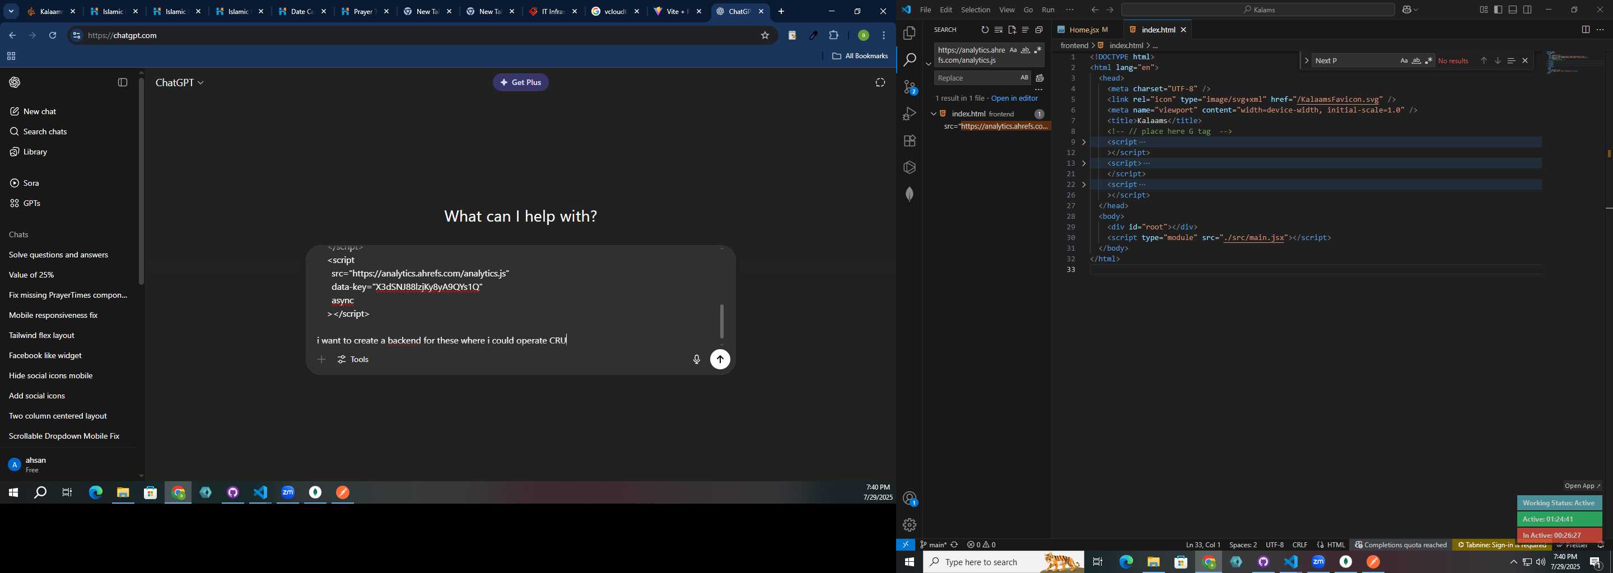Viewport: 1613px width, 573px height.
Task: Show hidden system tray icons chevron
Action: coord(1513,562)
